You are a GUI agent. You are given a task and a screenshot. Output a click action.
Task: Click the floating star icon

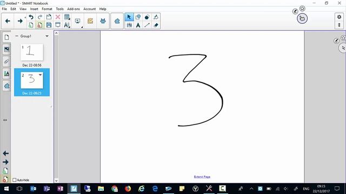(302, 9)
